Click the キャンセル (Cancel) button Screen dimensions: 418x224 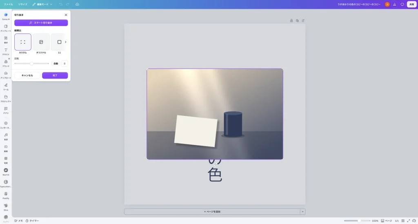click(27, 75)
